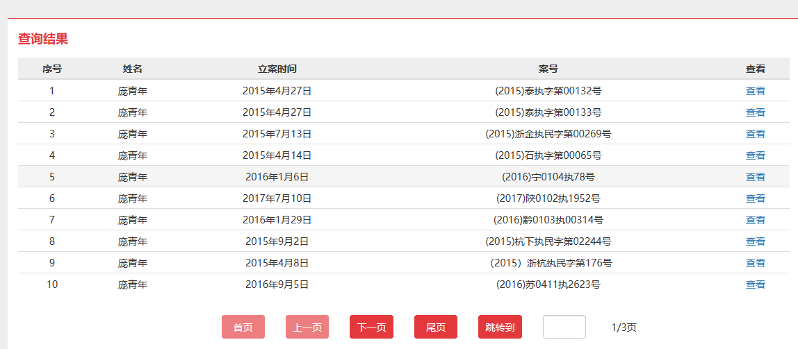Click the 序号 column header

[x=52, y=69]
